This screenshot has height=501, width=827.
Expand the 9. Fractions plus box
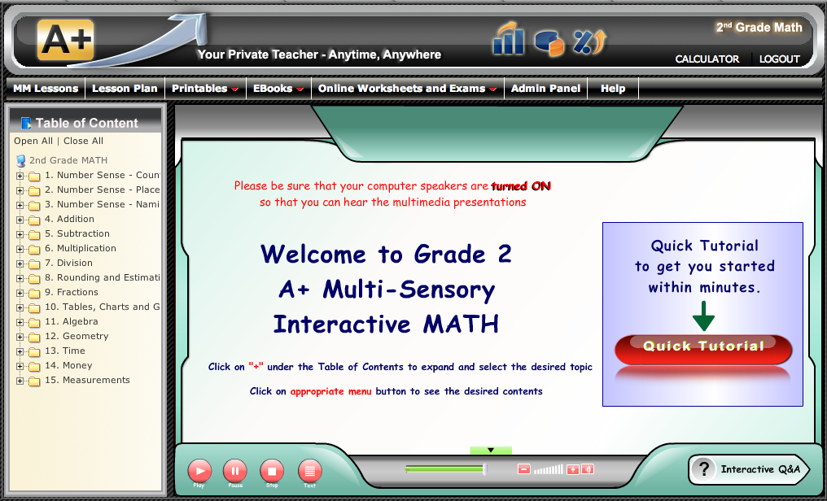point(20,293)
